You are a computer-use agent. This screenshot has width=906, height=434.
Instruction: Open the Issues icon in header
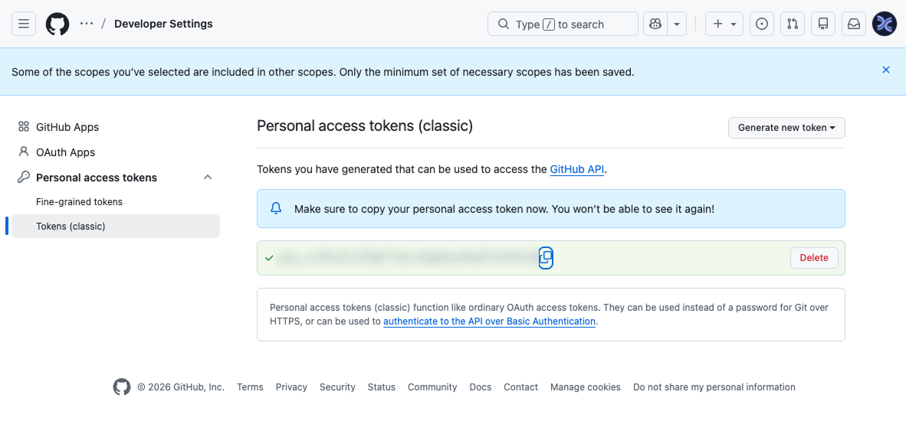pyautogui.click(x=762, y=24)
